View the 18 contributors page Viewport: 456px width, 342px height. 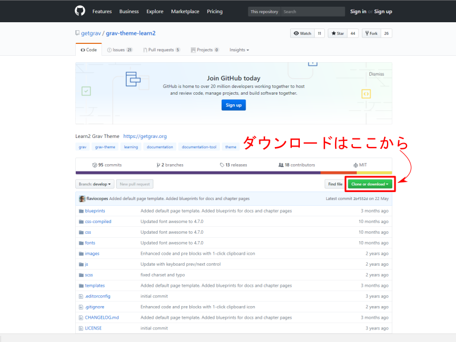pyautogui.click(x=296, y=165)
